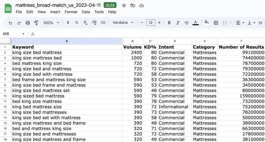Open the Tools menu
The width and height of the screenshot is (265, 142).
coord(99,12)
